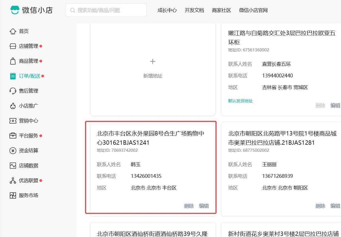Screen dimensions: 341x237
Task: Open 开发文档 top link
Action: coord(194,10)
